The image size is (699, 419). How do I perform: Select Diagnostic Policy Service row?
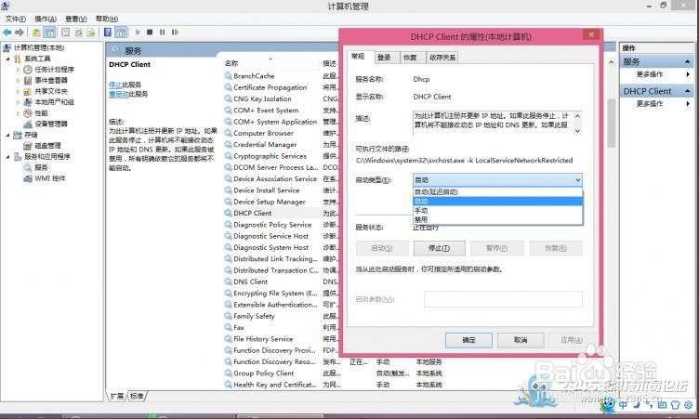pyautogui.click(x=272, y=225)
